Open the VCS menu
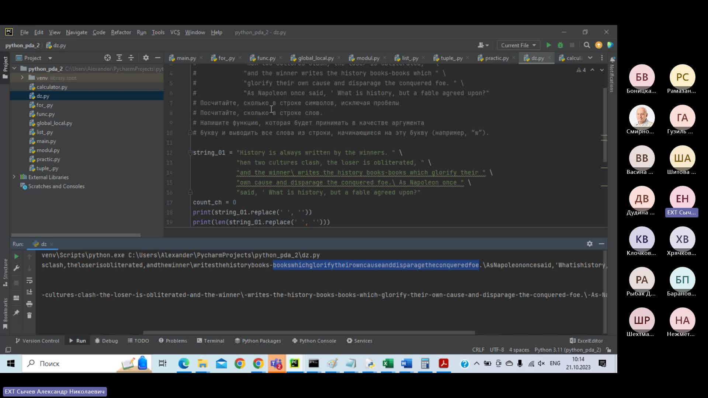The width and height of the screenshot is (708, 398). point(175,32)
